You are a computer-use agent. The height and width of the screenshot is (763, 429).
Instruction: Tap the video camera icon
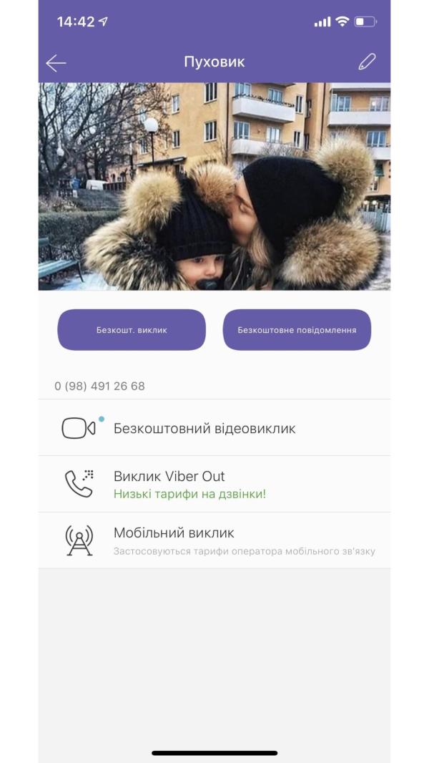click(78, 428)
